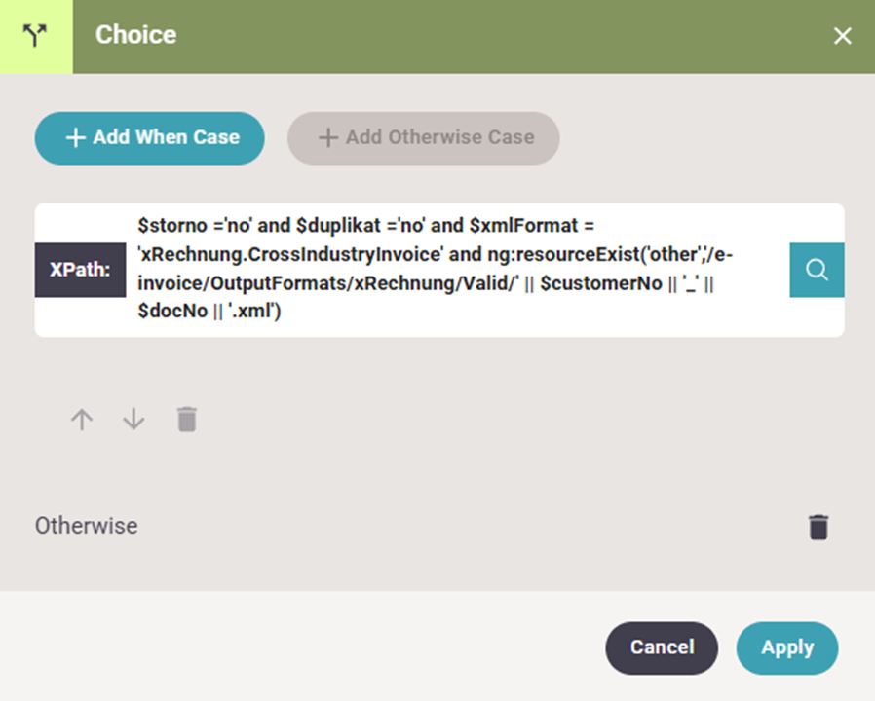Click the Add When Case button
The image size is (875, 701).
(x=150, y=137)
